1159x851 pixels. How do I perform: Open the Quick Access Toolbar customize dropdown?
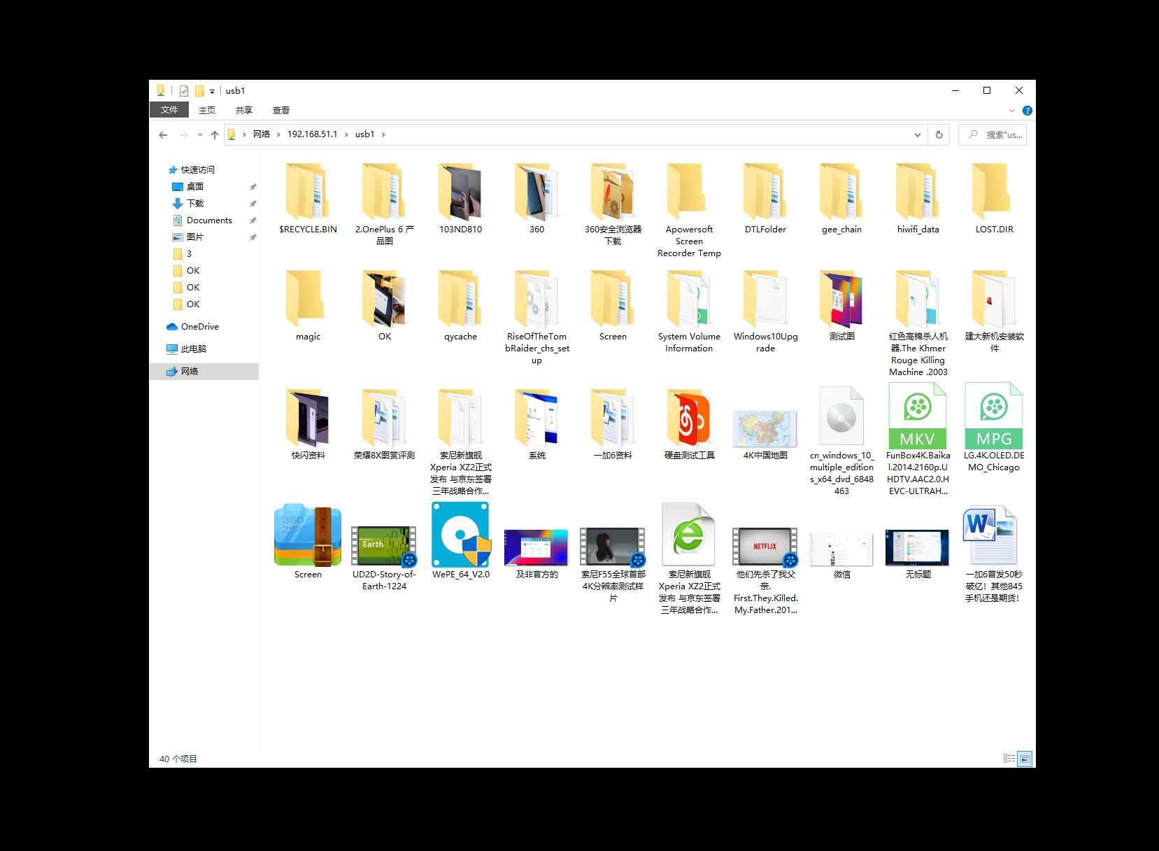[x=212, y=92]
